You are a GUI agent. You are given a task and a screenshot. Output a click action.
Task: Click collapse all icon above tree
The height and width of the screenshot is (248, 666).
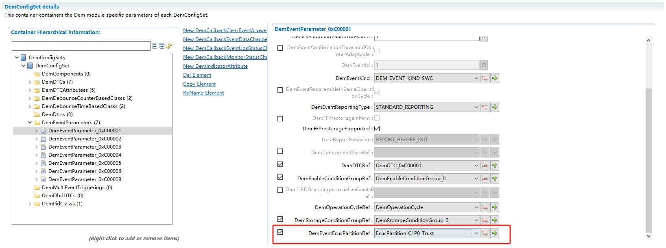(x=155, y=46)
